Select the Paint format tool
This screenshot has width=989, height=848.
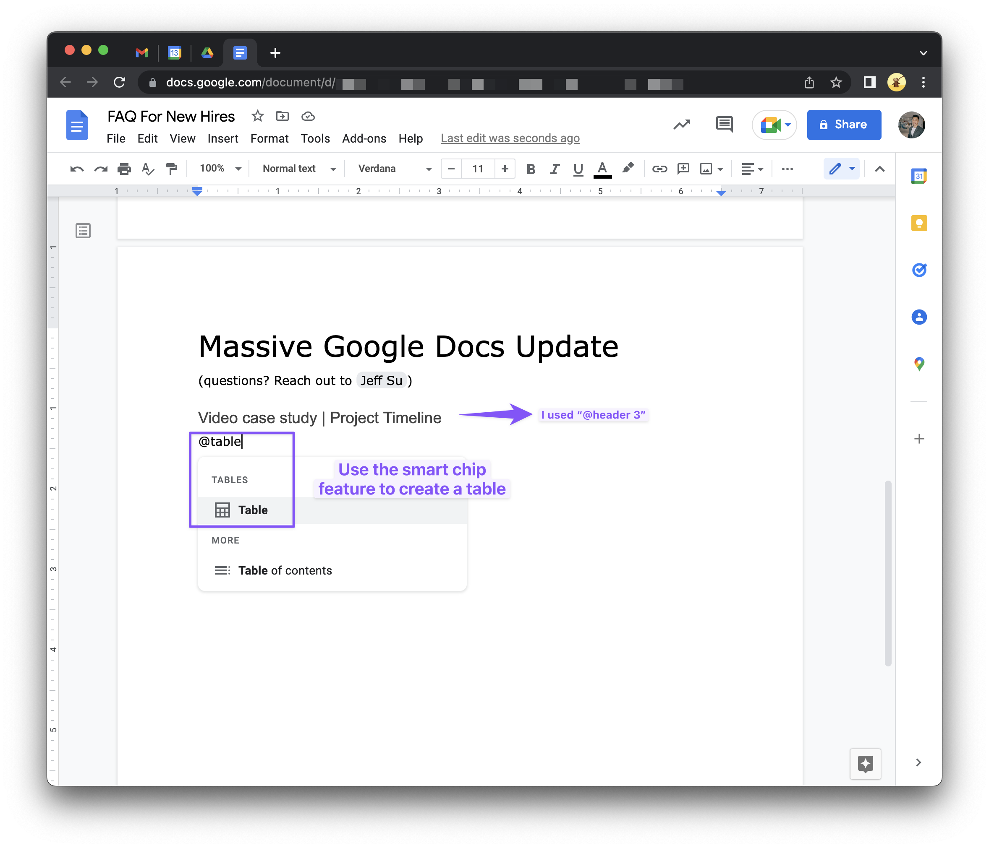click(x=171, y=169)
